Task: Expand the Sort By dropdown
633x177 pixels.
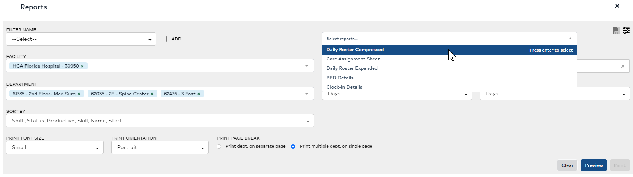Action: pos(160,121)
